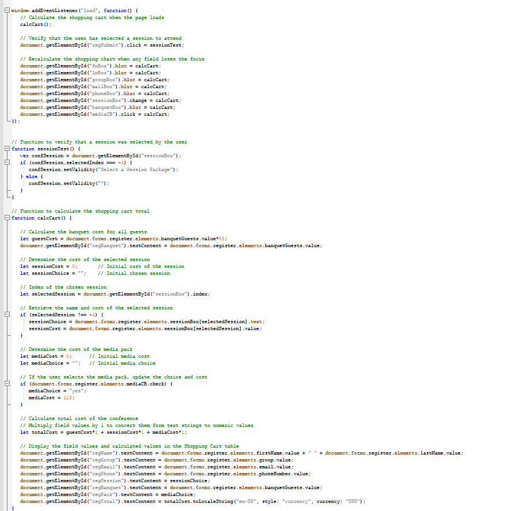The image size is (524, 511).
Task: Click the regSubmit click = sessionTest line
Action: (x=102, y=45)
